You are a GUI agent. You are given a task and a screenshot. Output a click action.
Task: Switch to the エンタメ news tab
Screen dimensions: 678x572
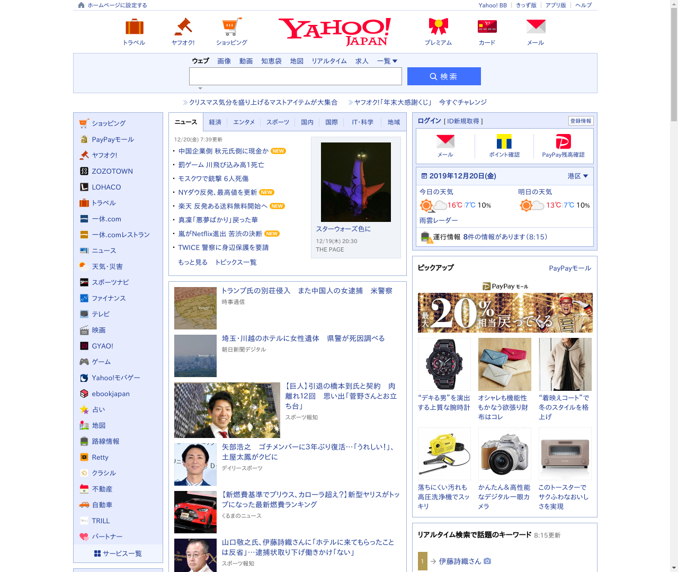tap(244, 122)
